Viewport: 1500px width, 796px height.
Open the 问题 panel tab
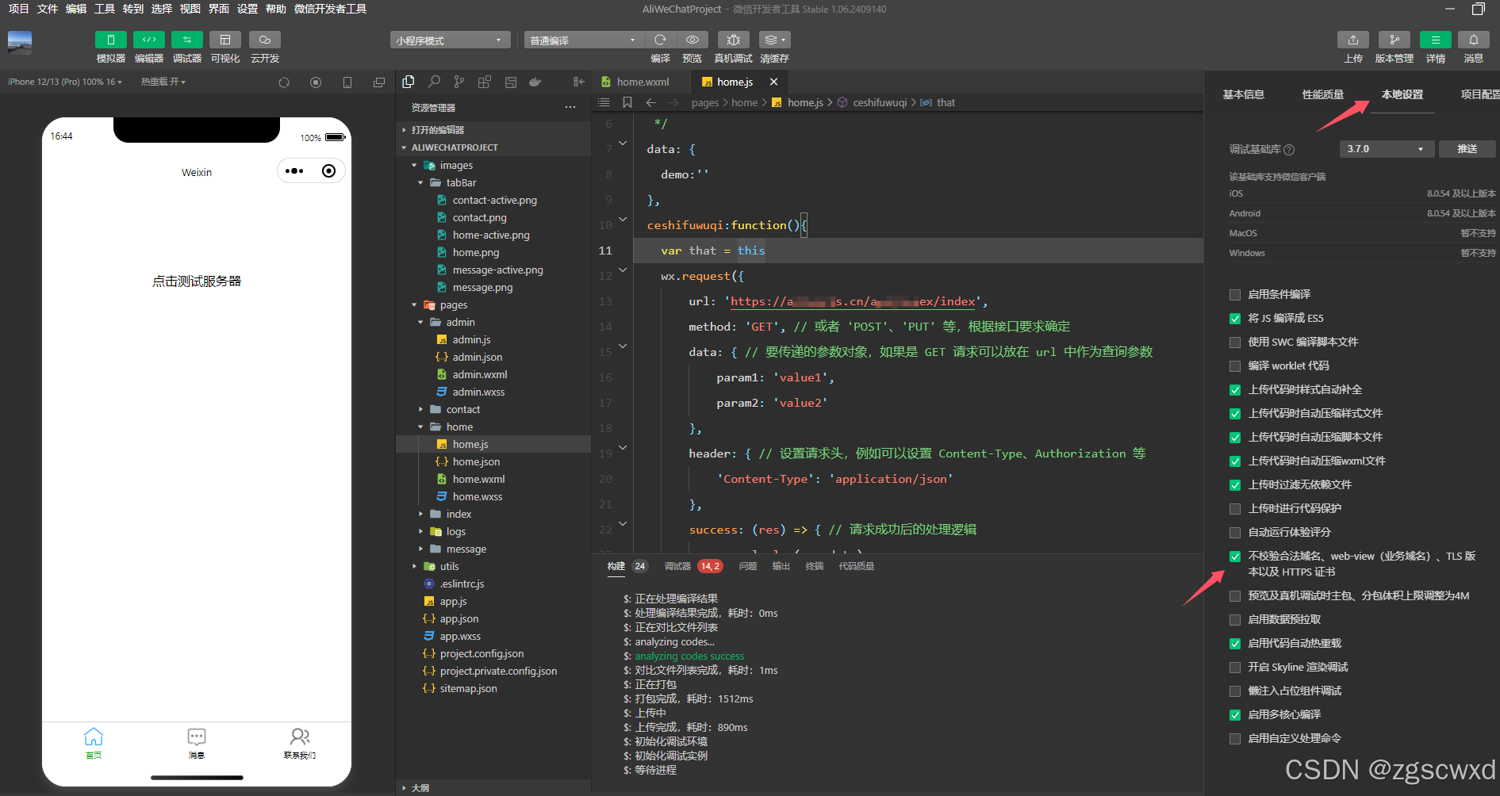click(747, 566)
